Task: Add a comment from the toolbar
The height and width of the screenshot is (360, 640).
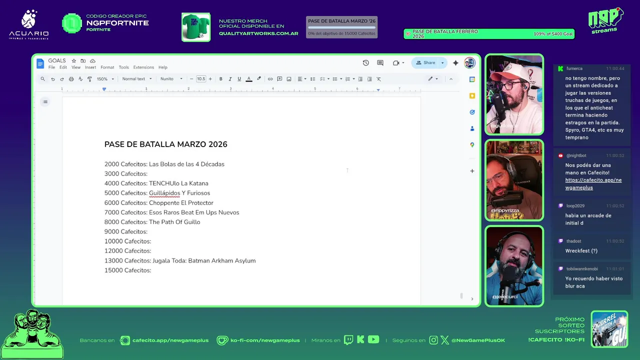Action: coord(279,79)
